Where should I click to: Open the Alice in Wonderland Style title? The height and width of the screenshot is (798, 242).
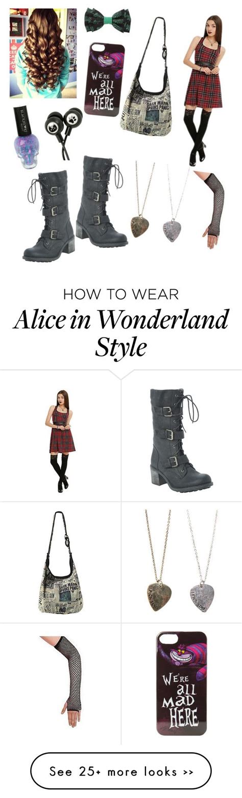120,333
